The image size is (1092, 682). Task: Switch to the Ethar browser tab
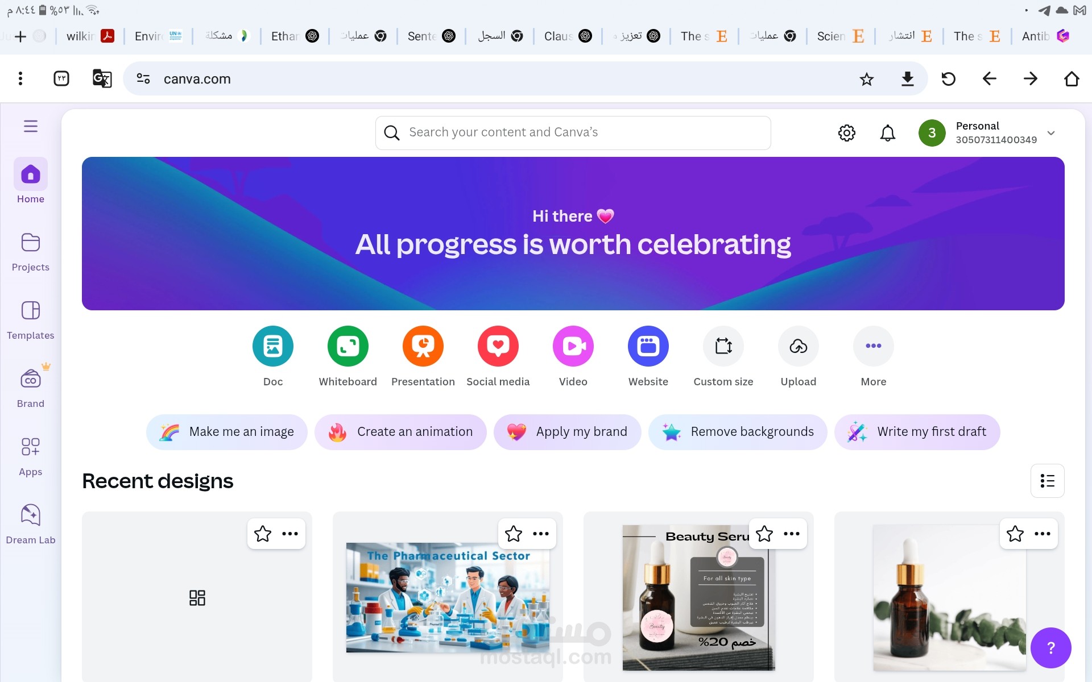[295, 36]
